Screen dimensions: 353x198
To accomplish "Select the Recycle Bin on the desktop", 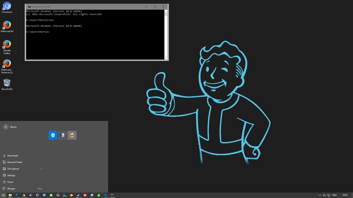I will click(x=7, y=85).
